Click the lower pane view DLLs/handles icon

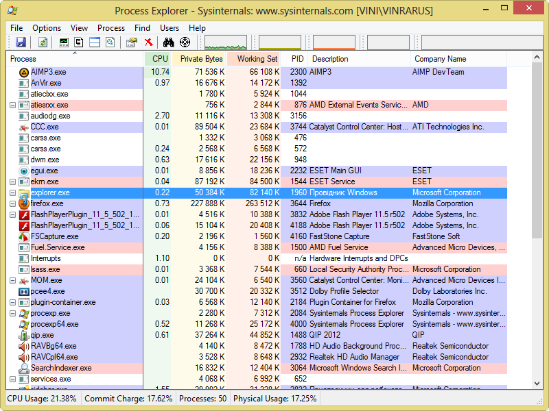click(x=110, y=42)
